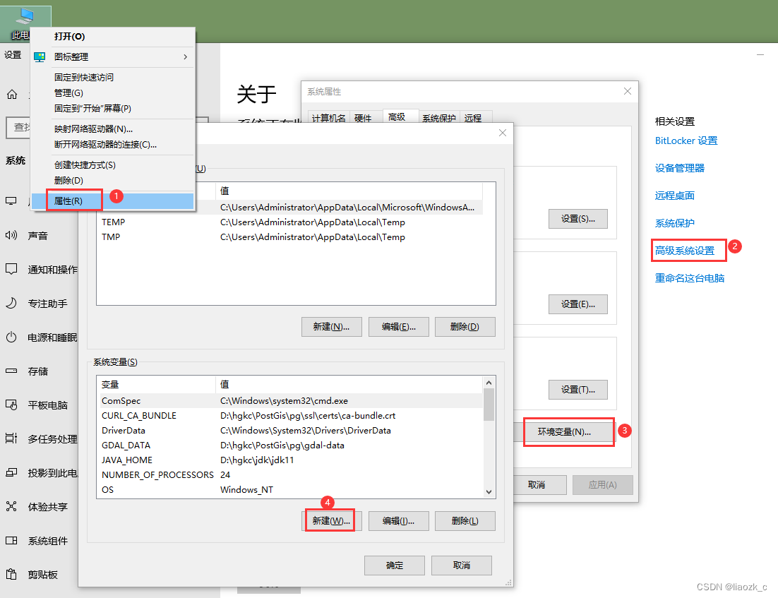Click system variables 编辑(I)... button
The width and height of the screenshot is (778, 598).
coord(398,521)
